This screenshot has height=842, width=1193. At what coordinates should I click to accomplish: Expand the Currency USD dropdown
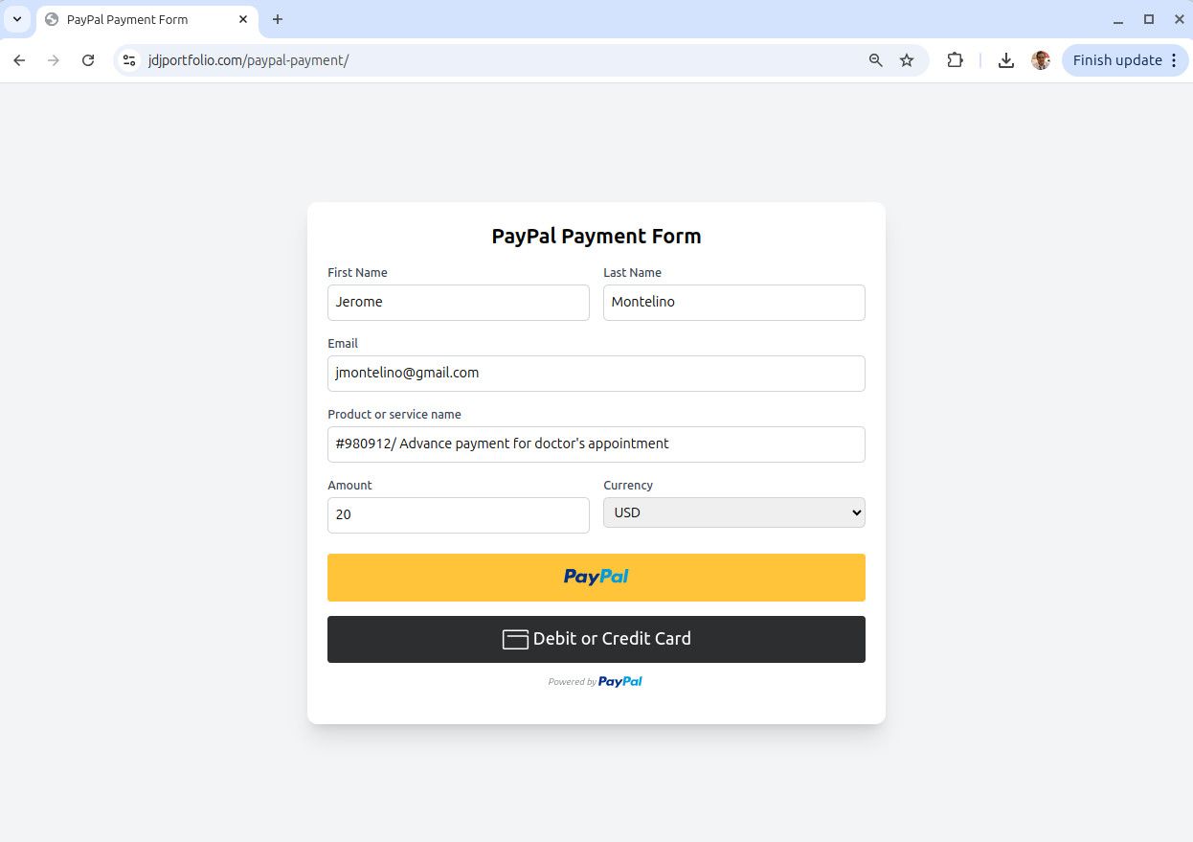tap(733, 512)
